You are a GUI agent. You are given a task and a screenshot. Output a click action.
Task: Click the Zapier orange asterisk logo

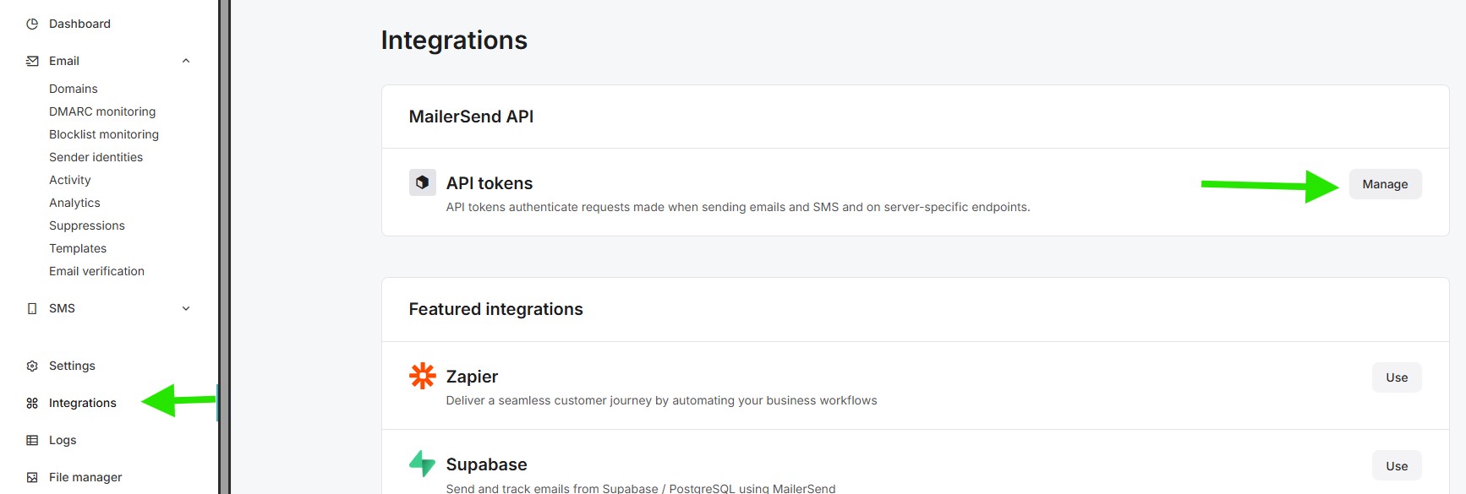click(422, 376)
